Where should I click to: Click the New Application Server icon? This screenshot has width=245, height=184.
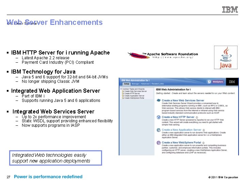click(x=159, y=130)
